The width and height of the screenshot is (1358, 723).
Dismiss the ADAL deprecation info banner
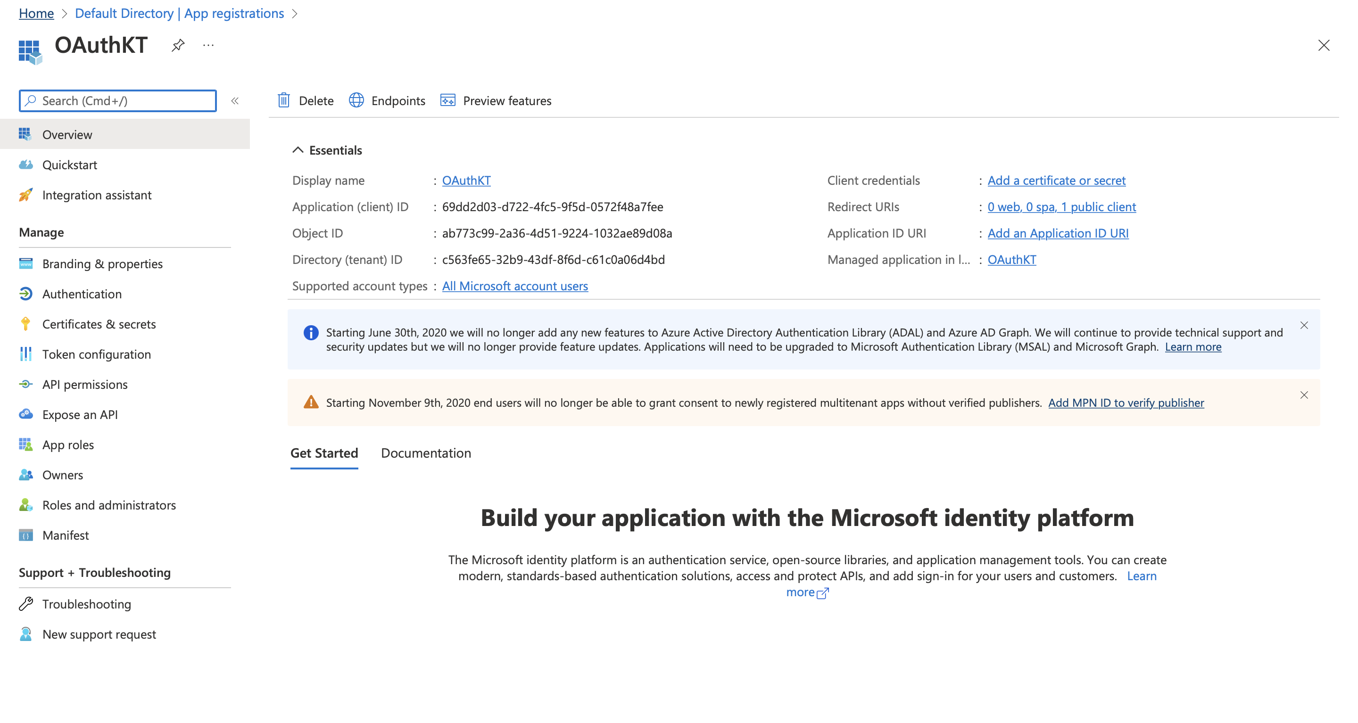click(x=1304, y=325)
